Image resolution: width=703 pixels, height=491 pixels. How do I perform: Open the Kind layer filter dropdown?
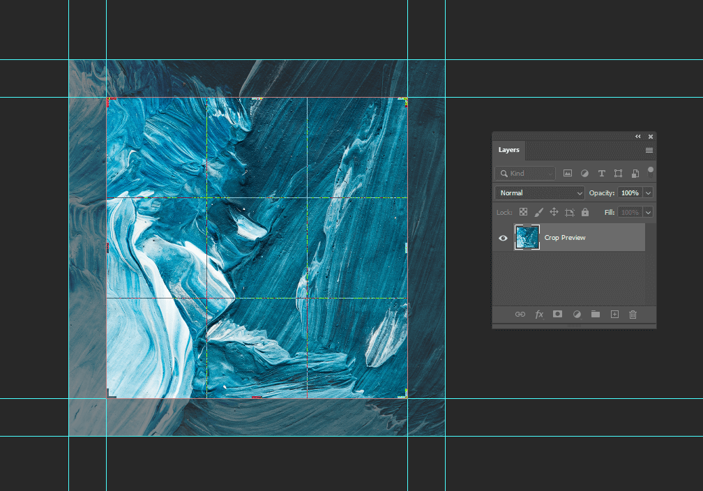525,173
